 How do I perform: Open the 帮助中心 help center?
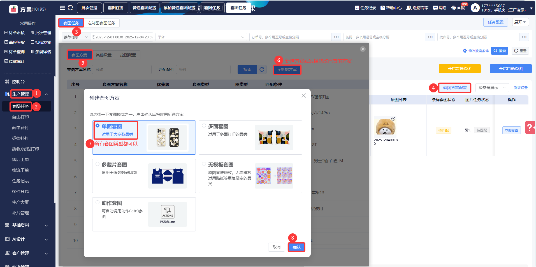point(391,8)
